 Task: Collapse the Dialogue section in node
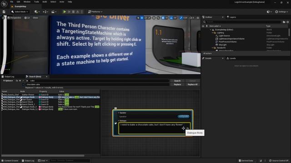(x=119, y=121)
